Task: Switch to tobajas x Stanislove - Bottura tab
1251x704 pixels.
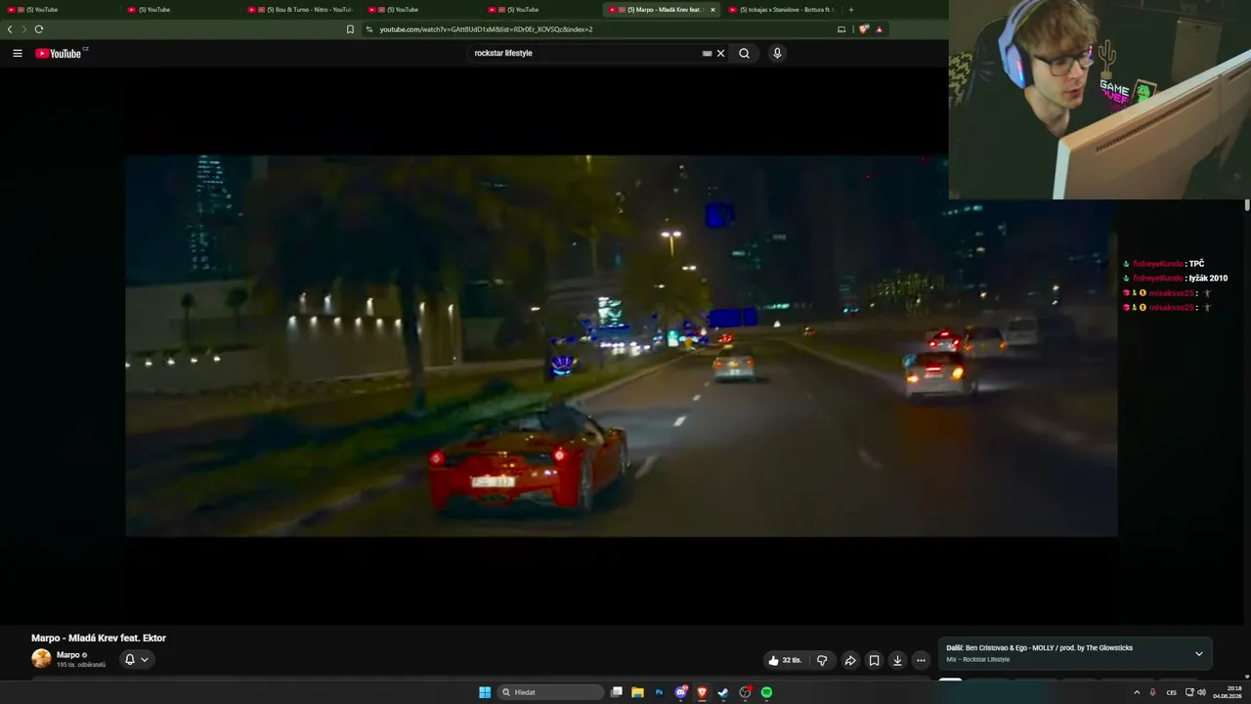Action: (x=780, y=10)
